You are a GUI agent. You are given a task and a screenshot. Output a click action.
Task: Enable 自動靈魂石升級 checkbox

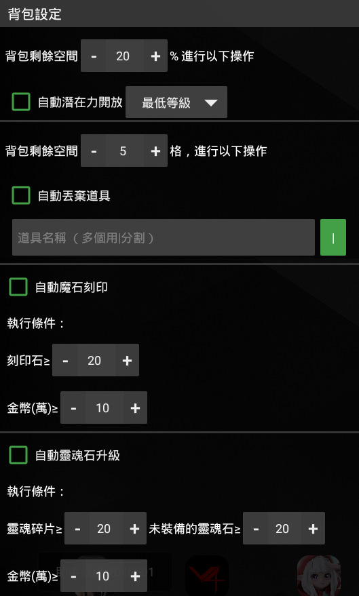pyautogui.click(x=18, y=455)
